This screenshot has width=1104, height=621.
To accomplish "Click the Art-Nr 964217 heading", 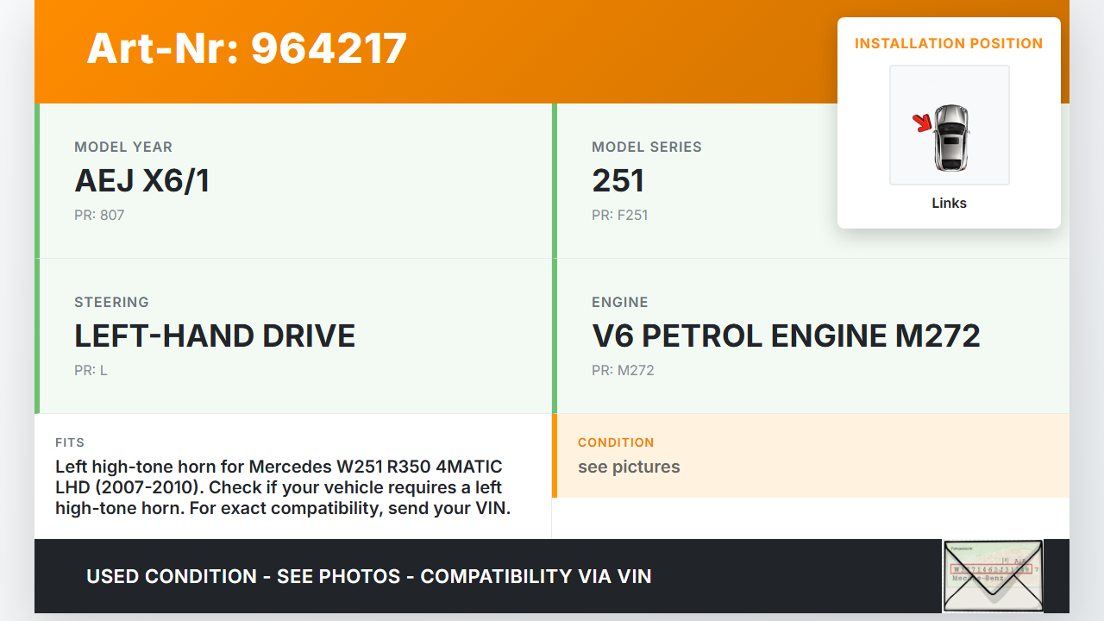I will (x=247, y=48).
